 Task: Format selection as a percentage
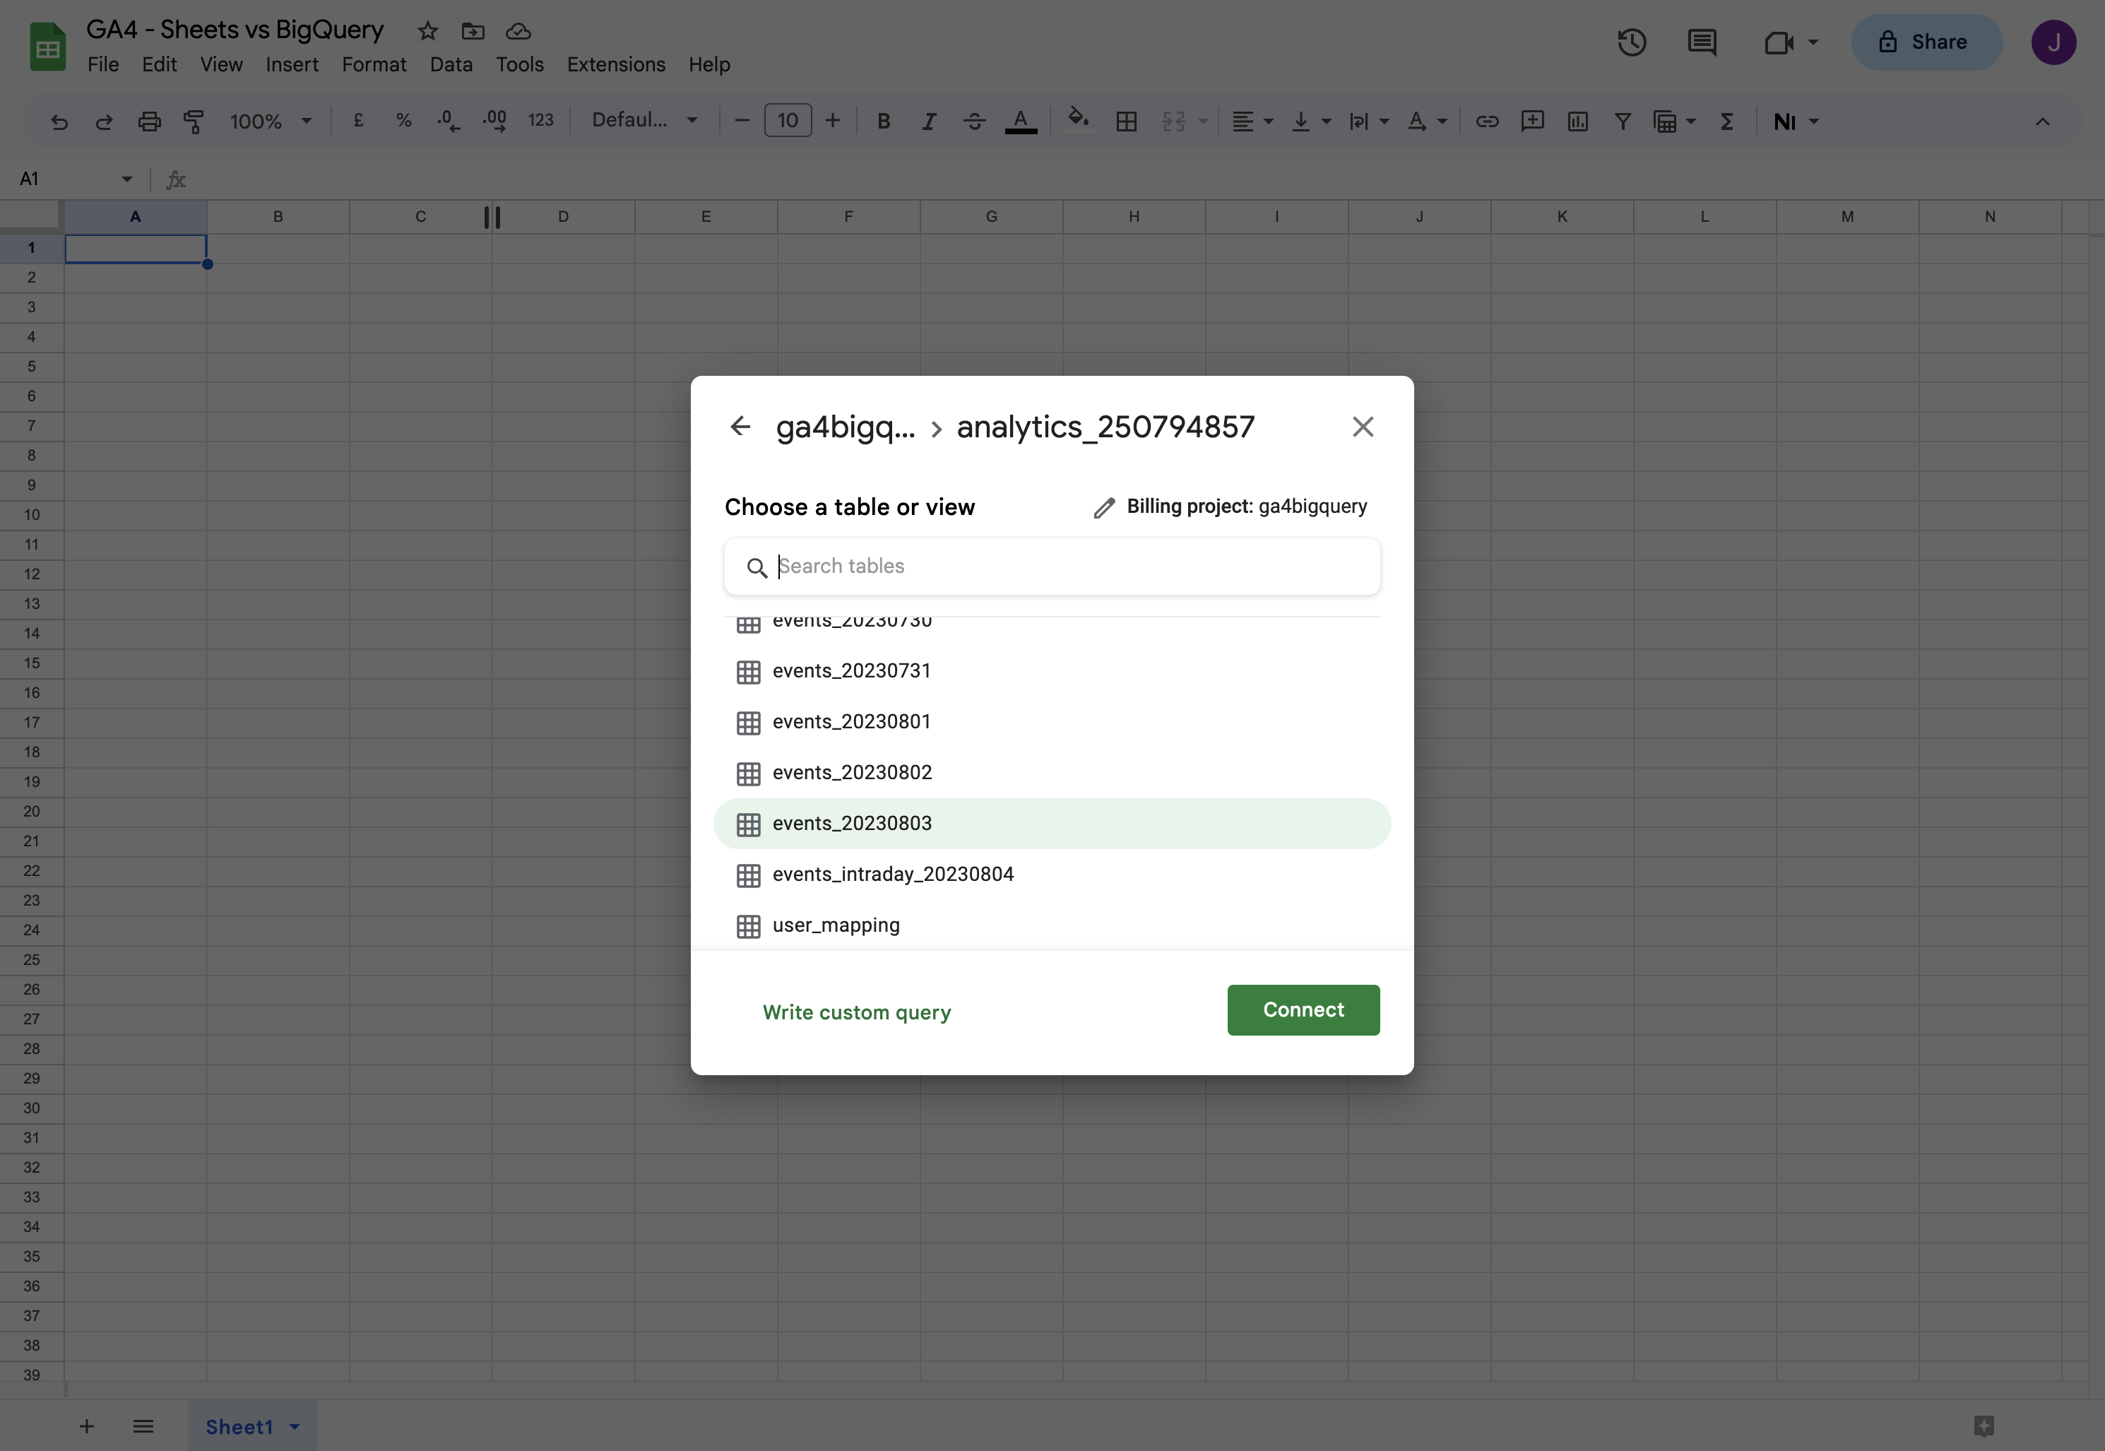click(403, 120)
